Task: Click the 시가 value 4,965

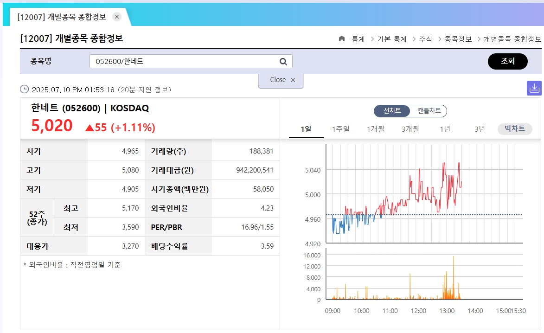Action: (x=130, y=151)
